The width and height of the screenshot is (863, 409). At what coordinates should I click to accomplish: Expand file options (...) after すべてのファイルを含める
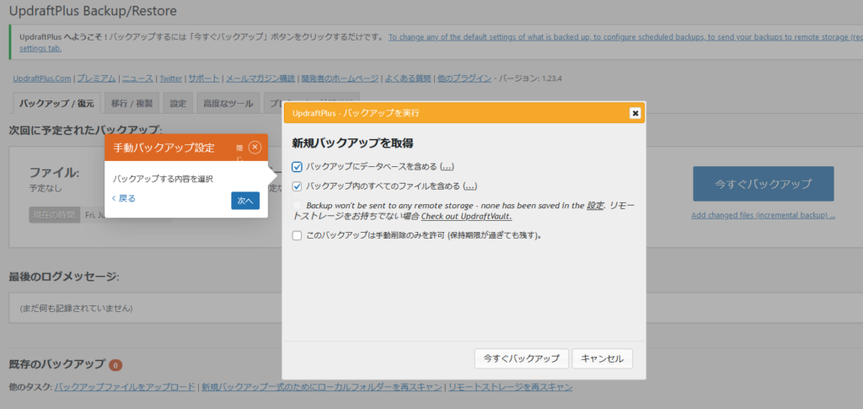pos(470,186)
